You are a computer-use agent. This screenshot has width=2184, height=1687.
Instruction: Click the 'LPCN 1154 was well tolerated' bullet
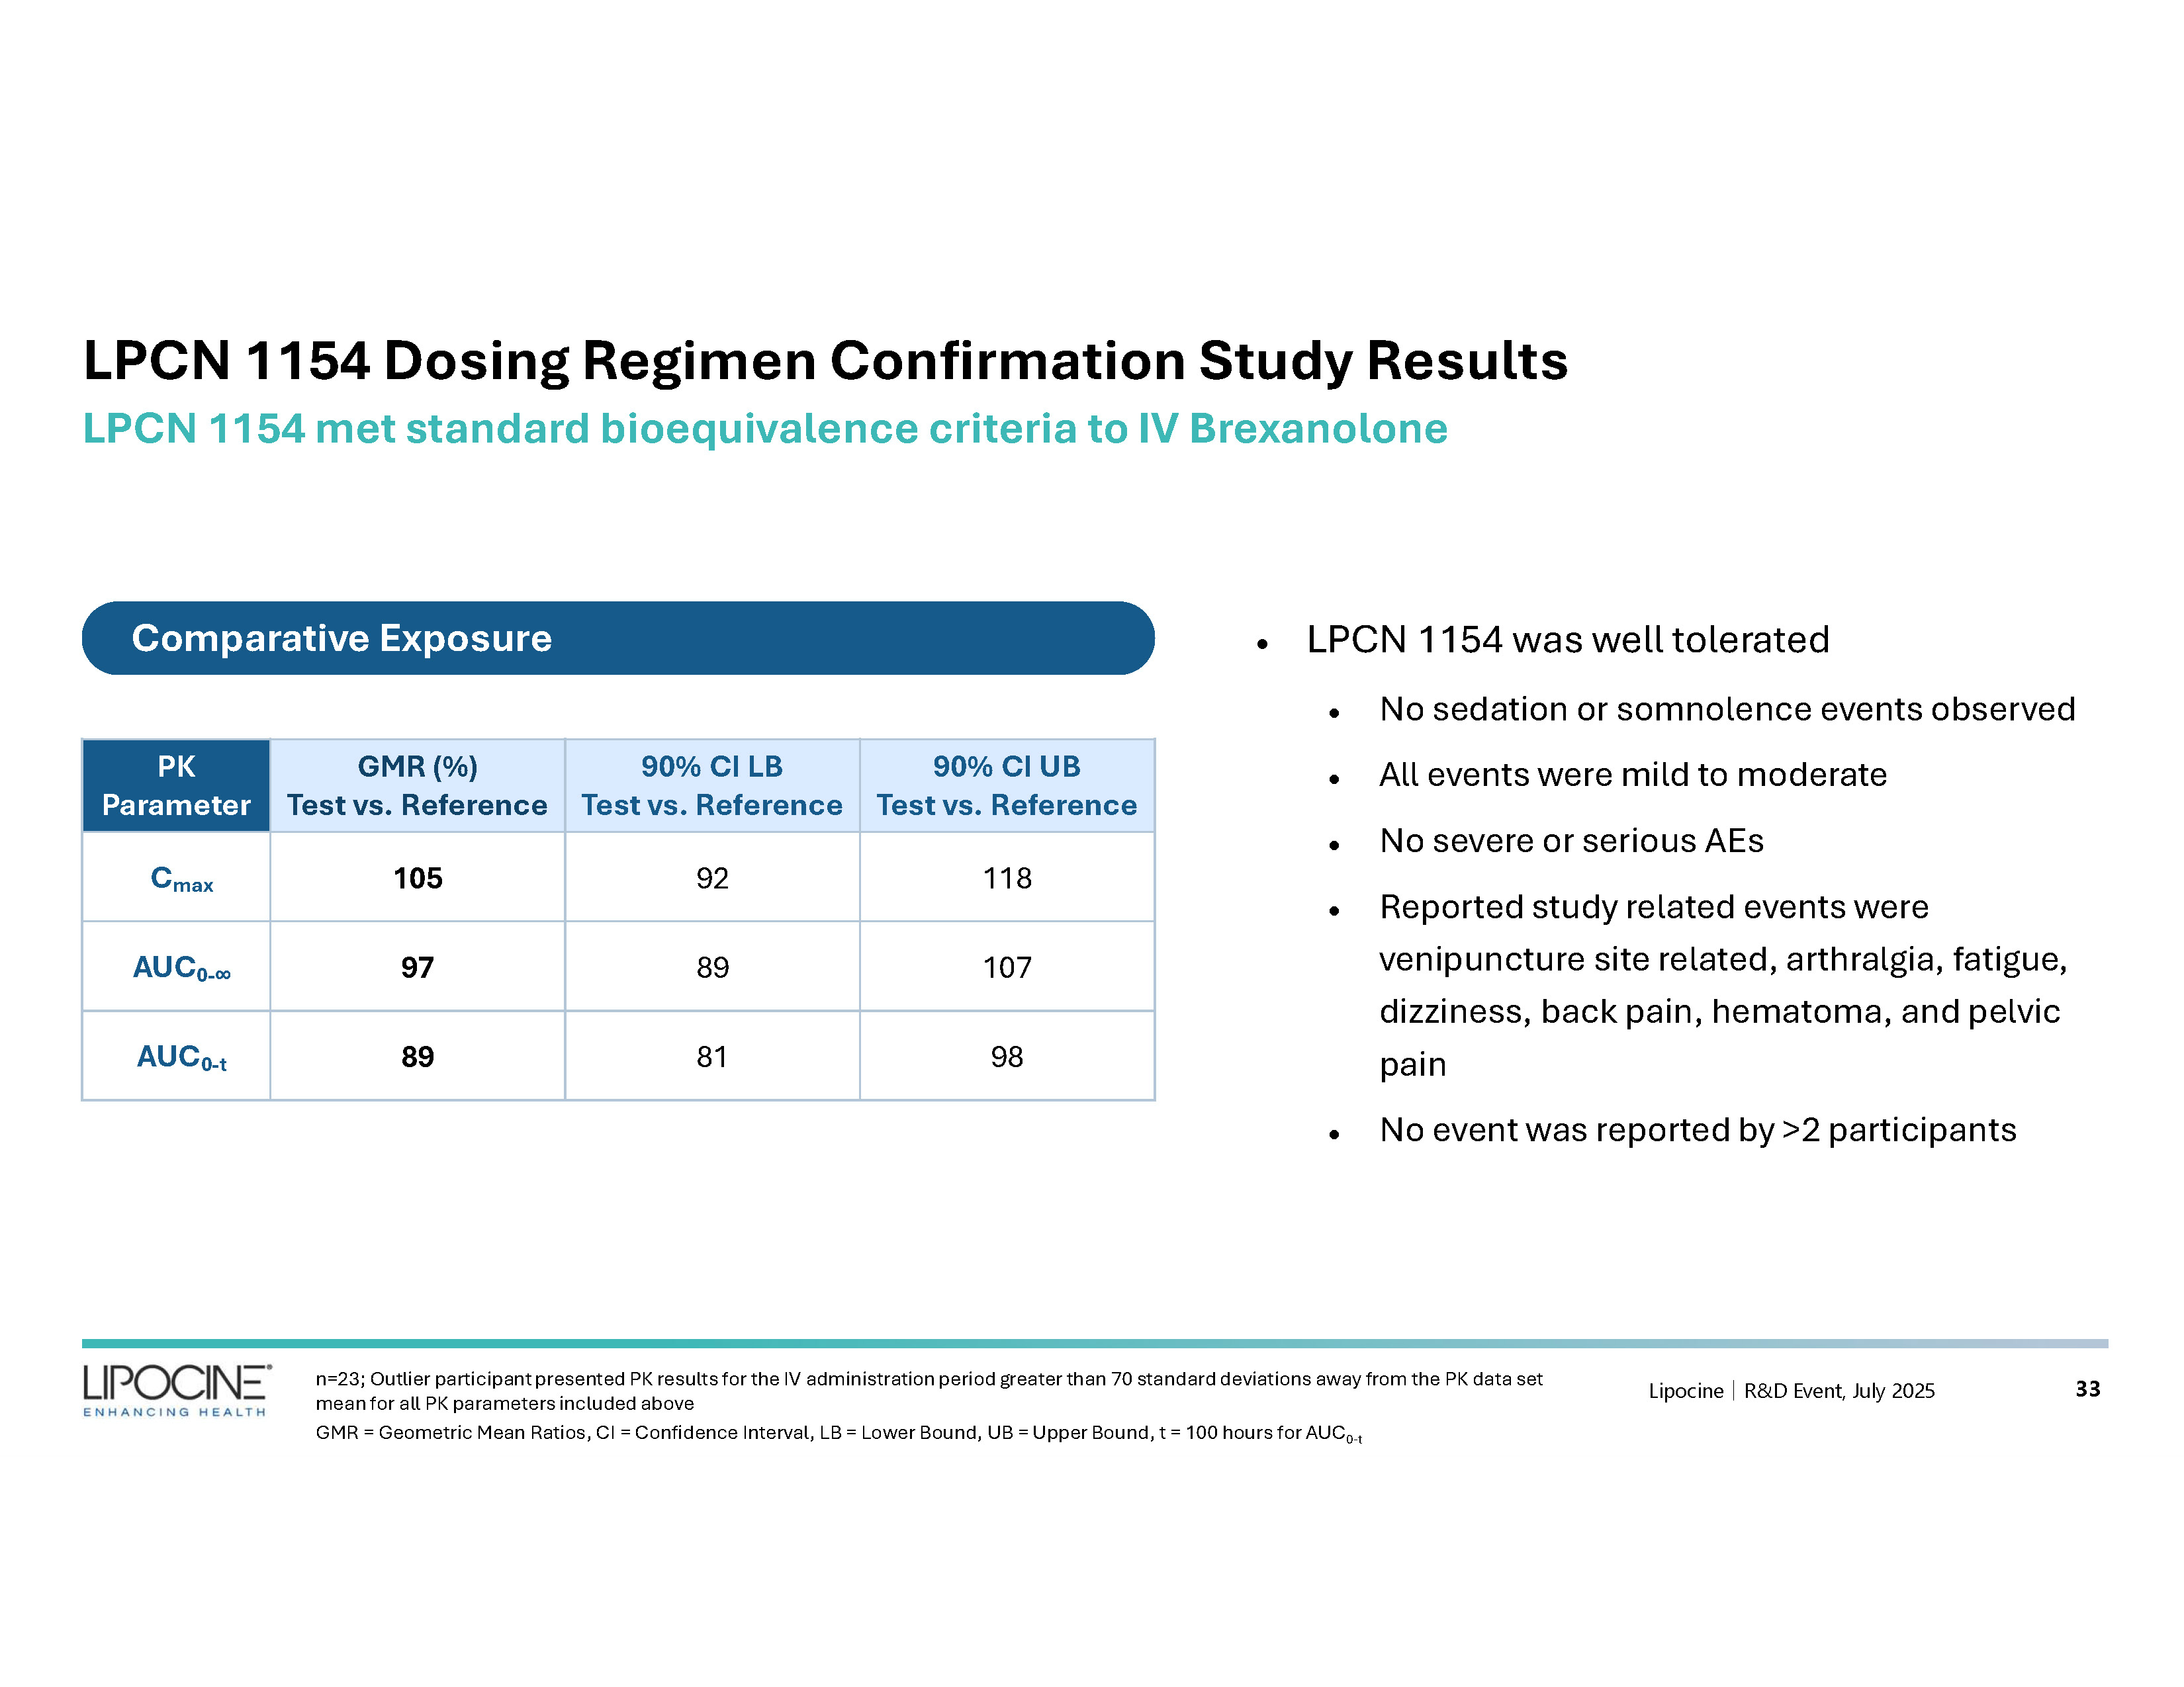click(x=1567, y=640)
